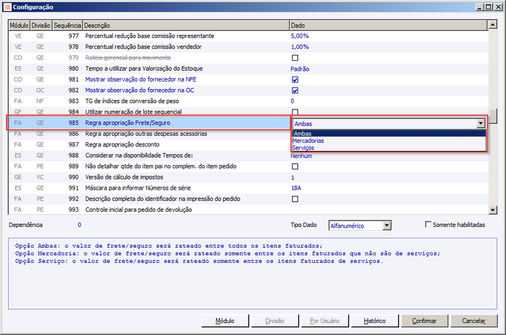Click the Por Usuário button
Screen dimensions: 506x335
pyautogui.click(x=324, y=321)
